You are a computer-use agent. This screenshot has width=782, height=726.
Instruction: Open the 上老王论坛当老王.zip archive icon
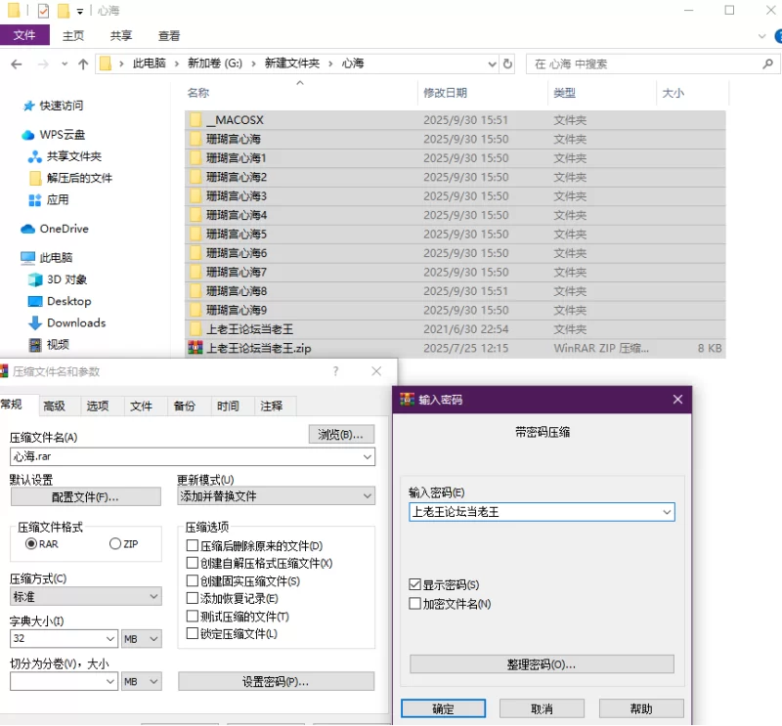195,348
